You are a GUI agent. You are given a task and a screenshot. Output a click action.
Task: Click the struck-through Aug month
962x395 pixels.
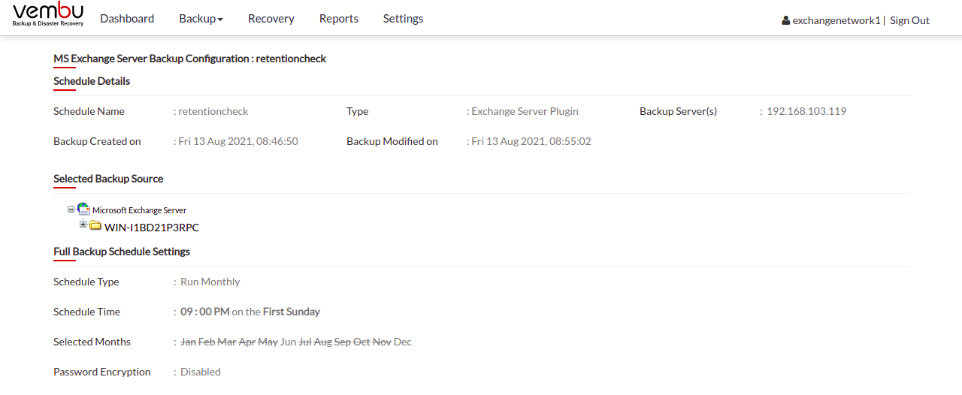coord(322,342)
